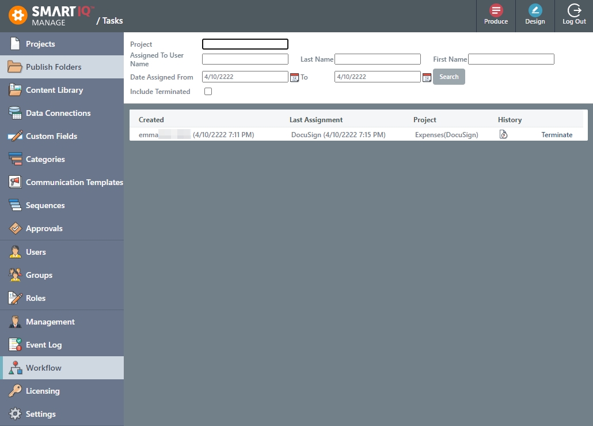Click the Projects document icon in sidebar
This screenshot has height=426, width=593.
coord(15,44)
